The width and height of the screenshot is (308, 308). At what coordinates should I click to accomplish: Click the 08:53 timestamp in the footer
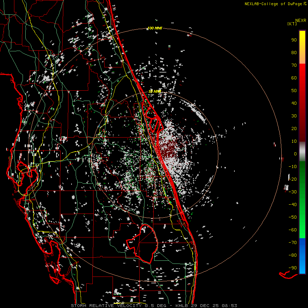(230, 305)
